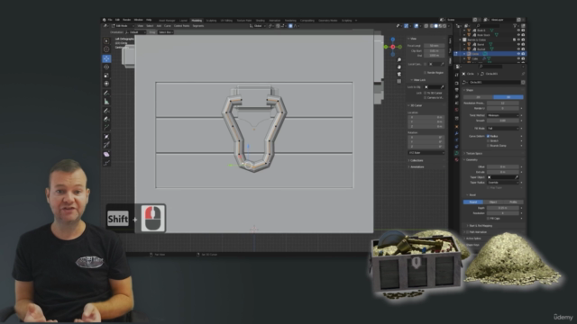Select the Annotate tool
The width and height of the screenshot is (577, 324).
[106, 93]
